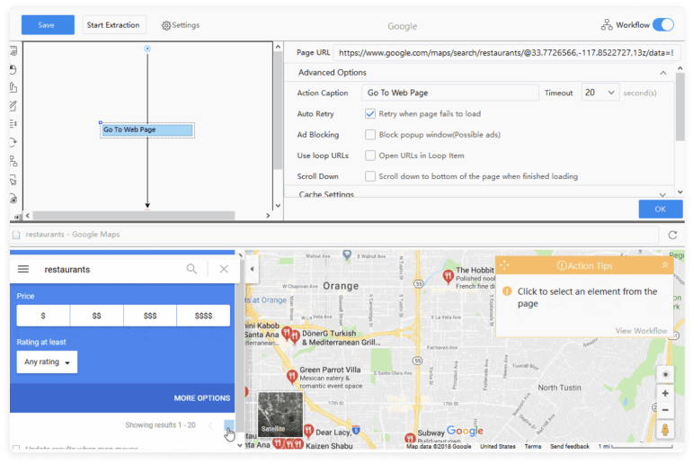Select the Go To Web Page workflow step
The height and width of the screenshot is (464, 693).
[147, 129]
